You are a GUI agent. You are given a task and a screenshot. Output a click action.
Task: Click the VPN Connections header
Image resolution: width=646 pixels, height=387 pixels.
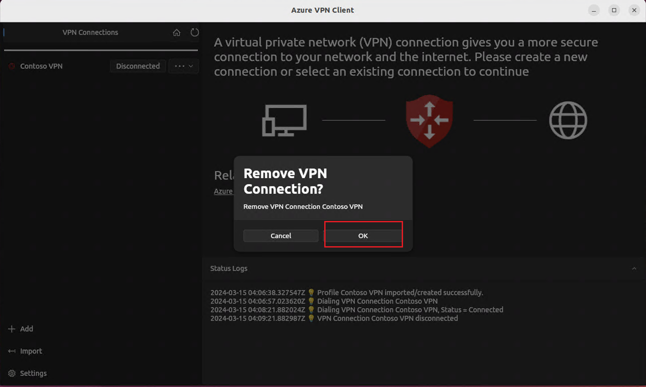click(90, 32)
